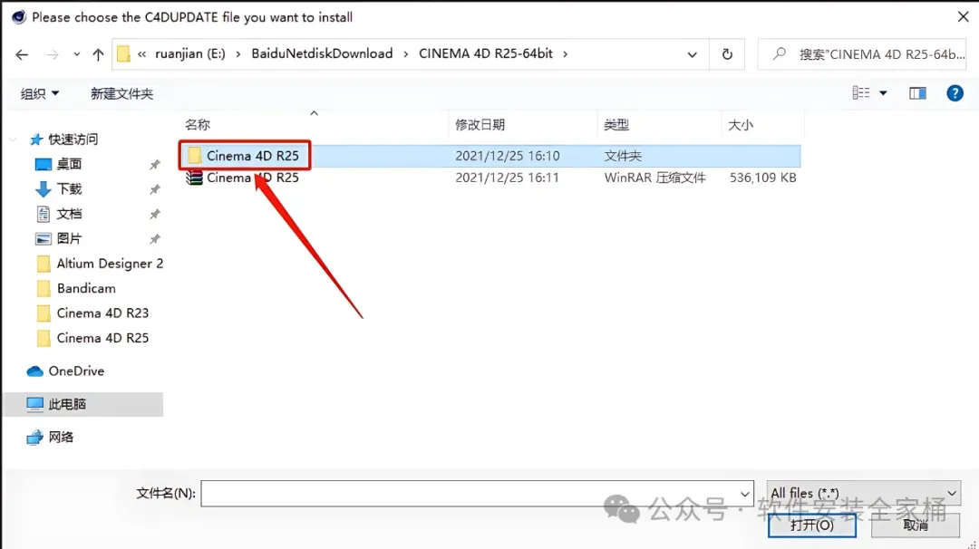Click 新建文件夹 button

click(121, 93)
